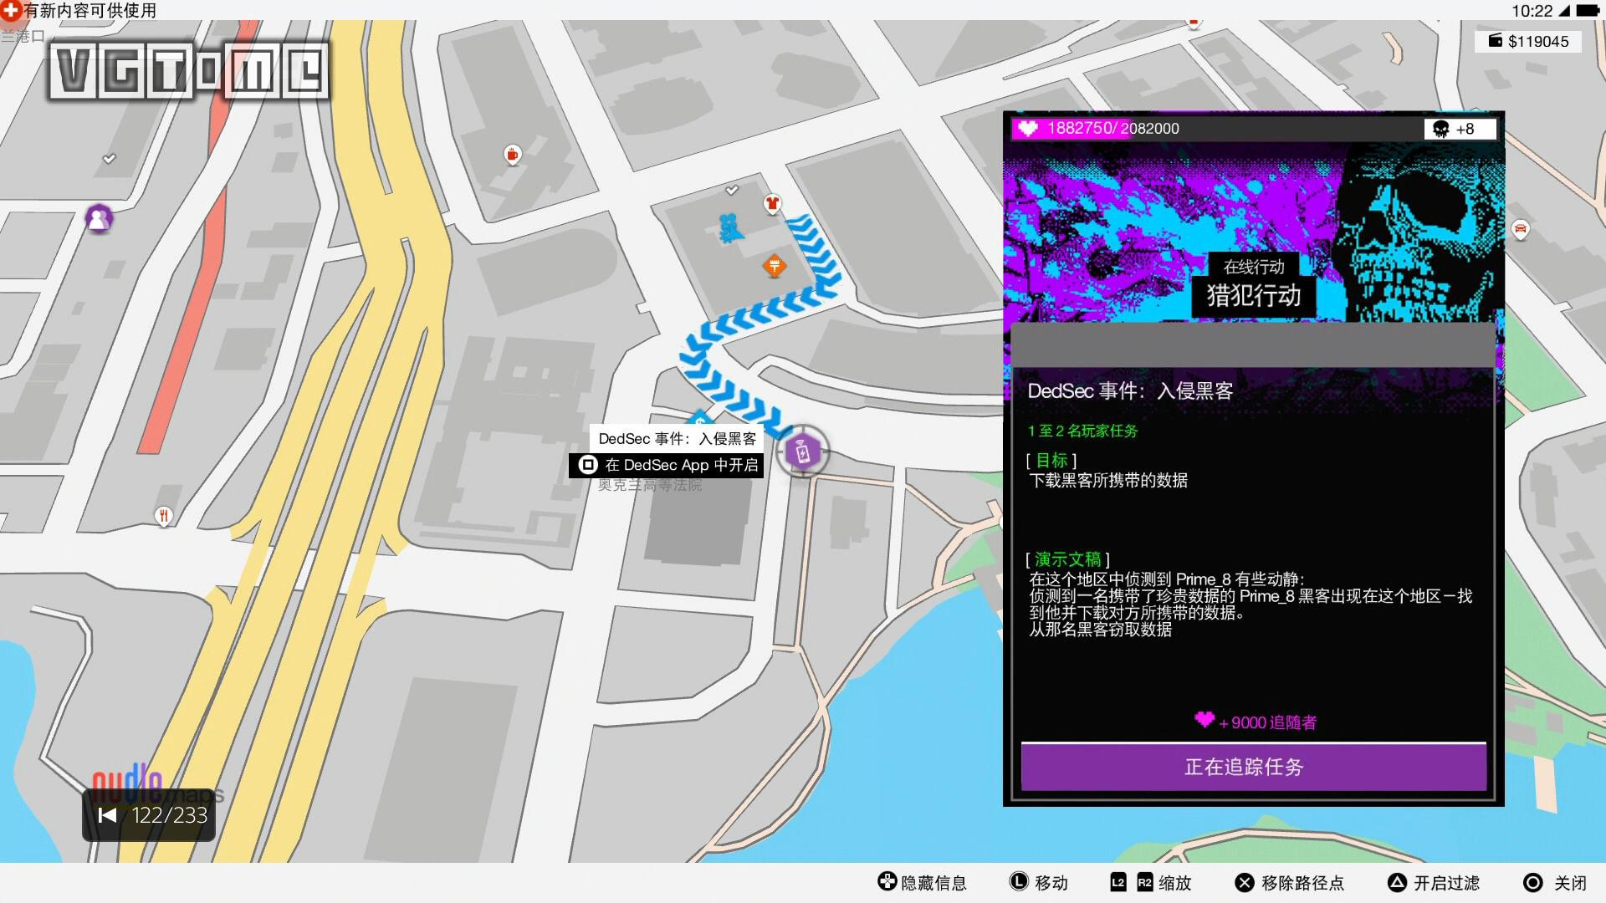Click the 缩放 zoom control label
Image resolution: width=1606 pixels, height=903 pixels.
pos(1175,883)
